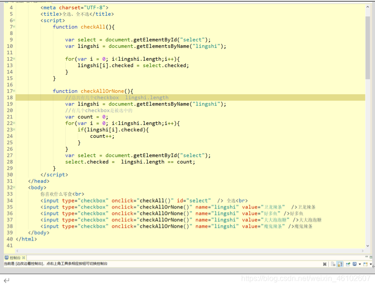Screen dimensions: 375x287
Task: Click the console status message text
Action: pyautogui.click(x=55, y=264)
